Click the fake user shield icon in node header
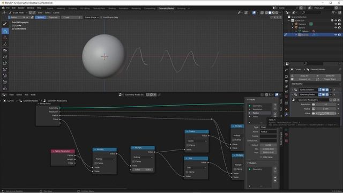 (148, 95)
